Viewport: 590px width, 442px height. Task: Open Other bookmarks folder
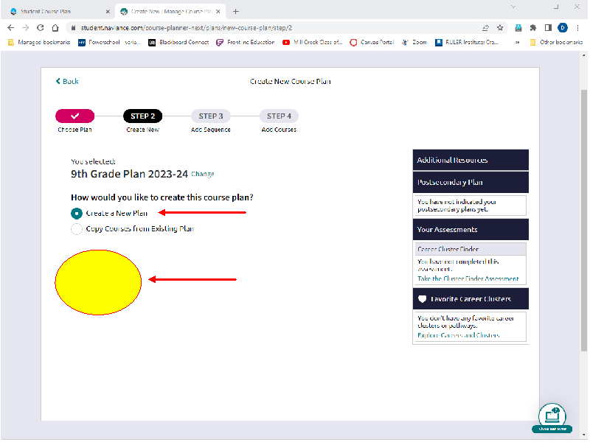pos(556,43)
